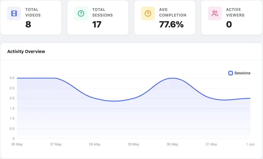Viewport: 263px width, 159px height.
Task: Click the 29 May axis label
Action: point(134,144)
